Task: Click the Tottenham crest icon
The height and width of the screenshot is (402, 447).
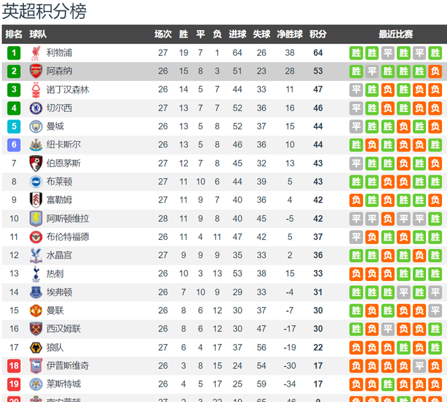Action: coord(36,273)
